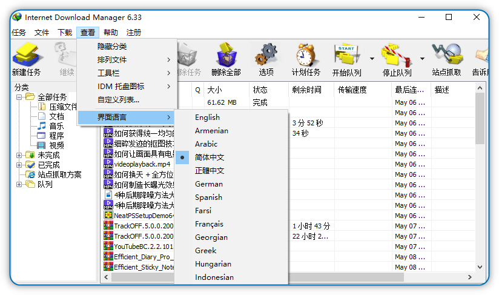
Task: Click the NeatPSSetupDemo64 file icon
Action: tap(108, 216)
